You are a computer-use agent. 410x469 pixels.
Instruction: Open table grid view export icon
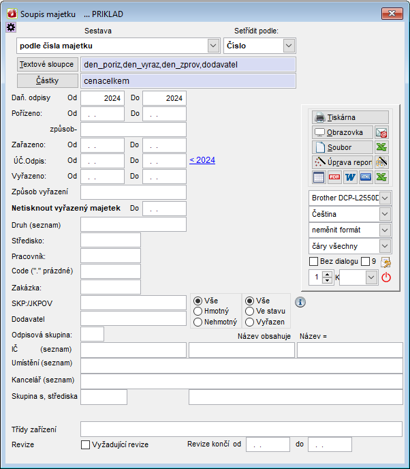click(x=319, y=177)
